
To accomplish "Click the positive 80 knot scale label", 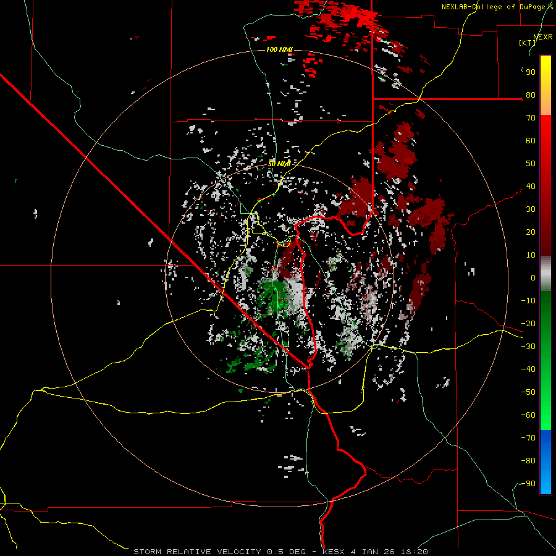I will (531, 95).
